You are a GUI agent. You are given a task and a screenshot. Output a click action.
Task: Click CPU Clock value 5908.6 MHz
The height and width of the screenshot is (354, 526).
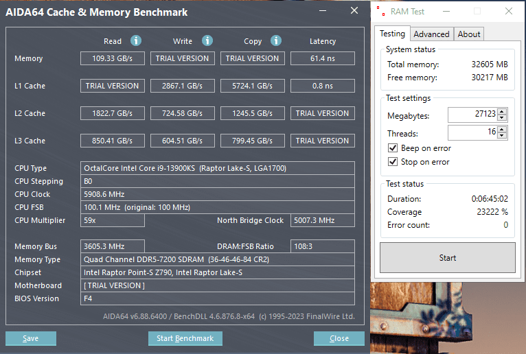(218, 194)
